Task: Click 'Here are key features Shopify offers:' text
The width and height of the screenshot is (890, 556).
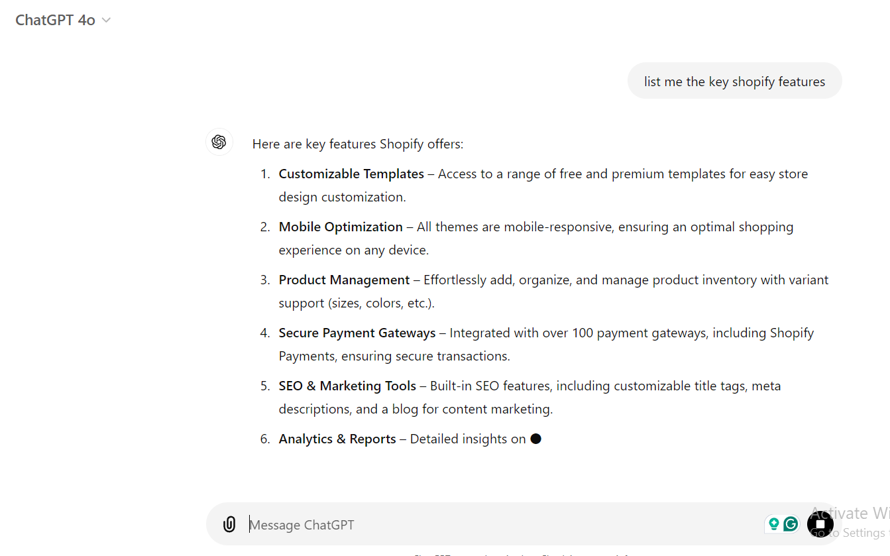Action: click(358, 144)
